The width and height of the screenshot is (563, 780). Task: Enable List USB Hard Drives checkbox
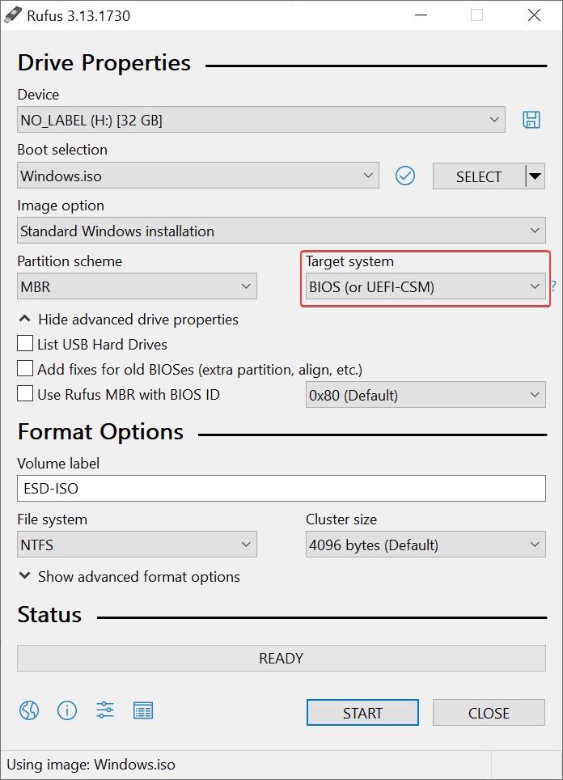point(25,344)
